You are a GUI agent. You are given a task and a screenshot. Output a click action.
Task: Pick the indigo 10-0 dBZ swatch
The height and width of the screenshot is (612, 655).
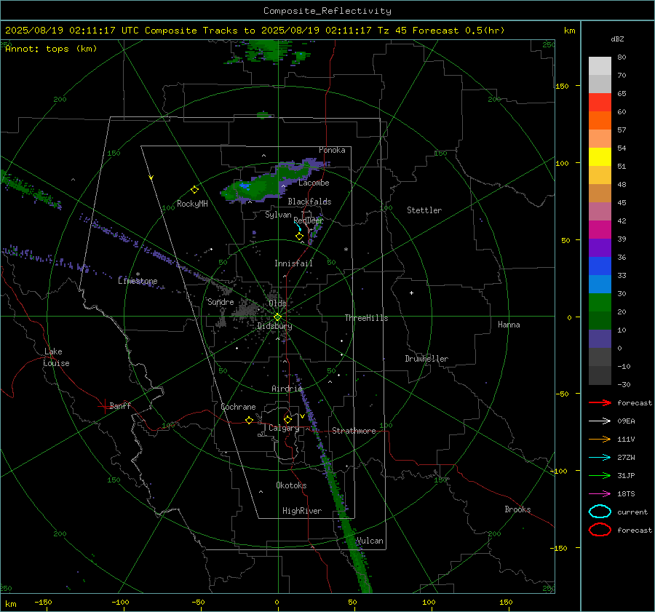[600, 339]
